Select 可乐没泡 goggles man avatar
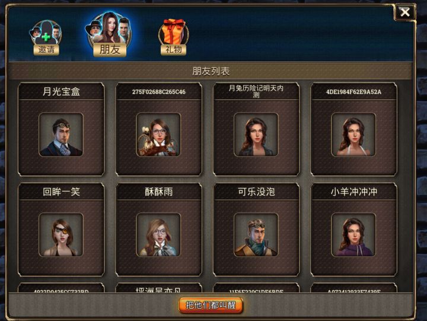 point(256,235)
